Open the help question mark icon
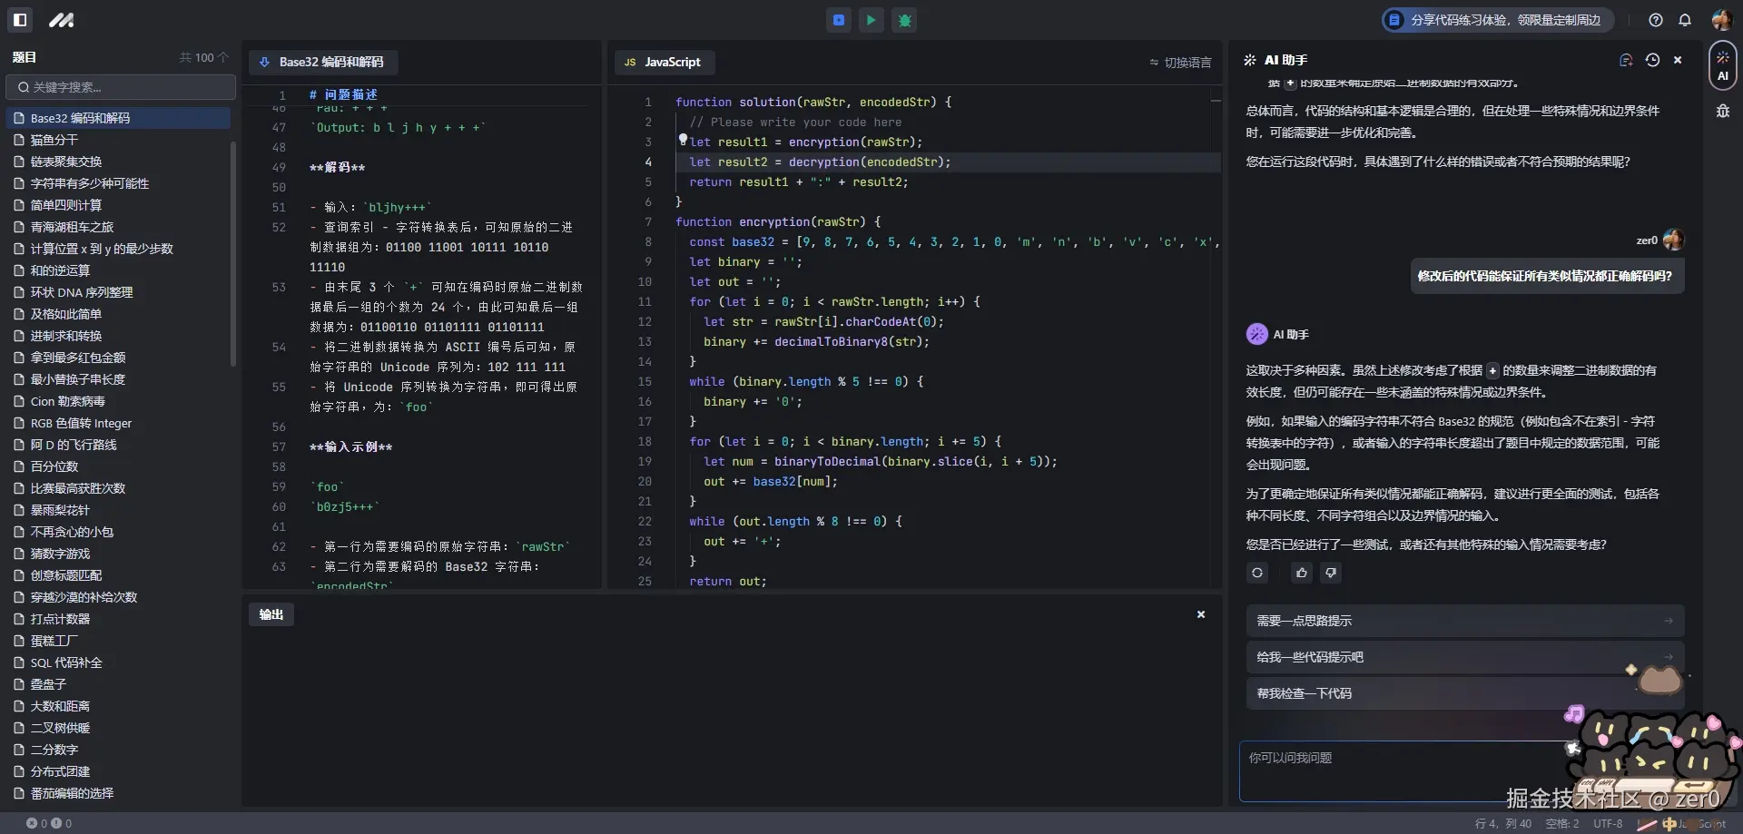The width and height of the screenshot is (1743, 834). click(1656, 20)
